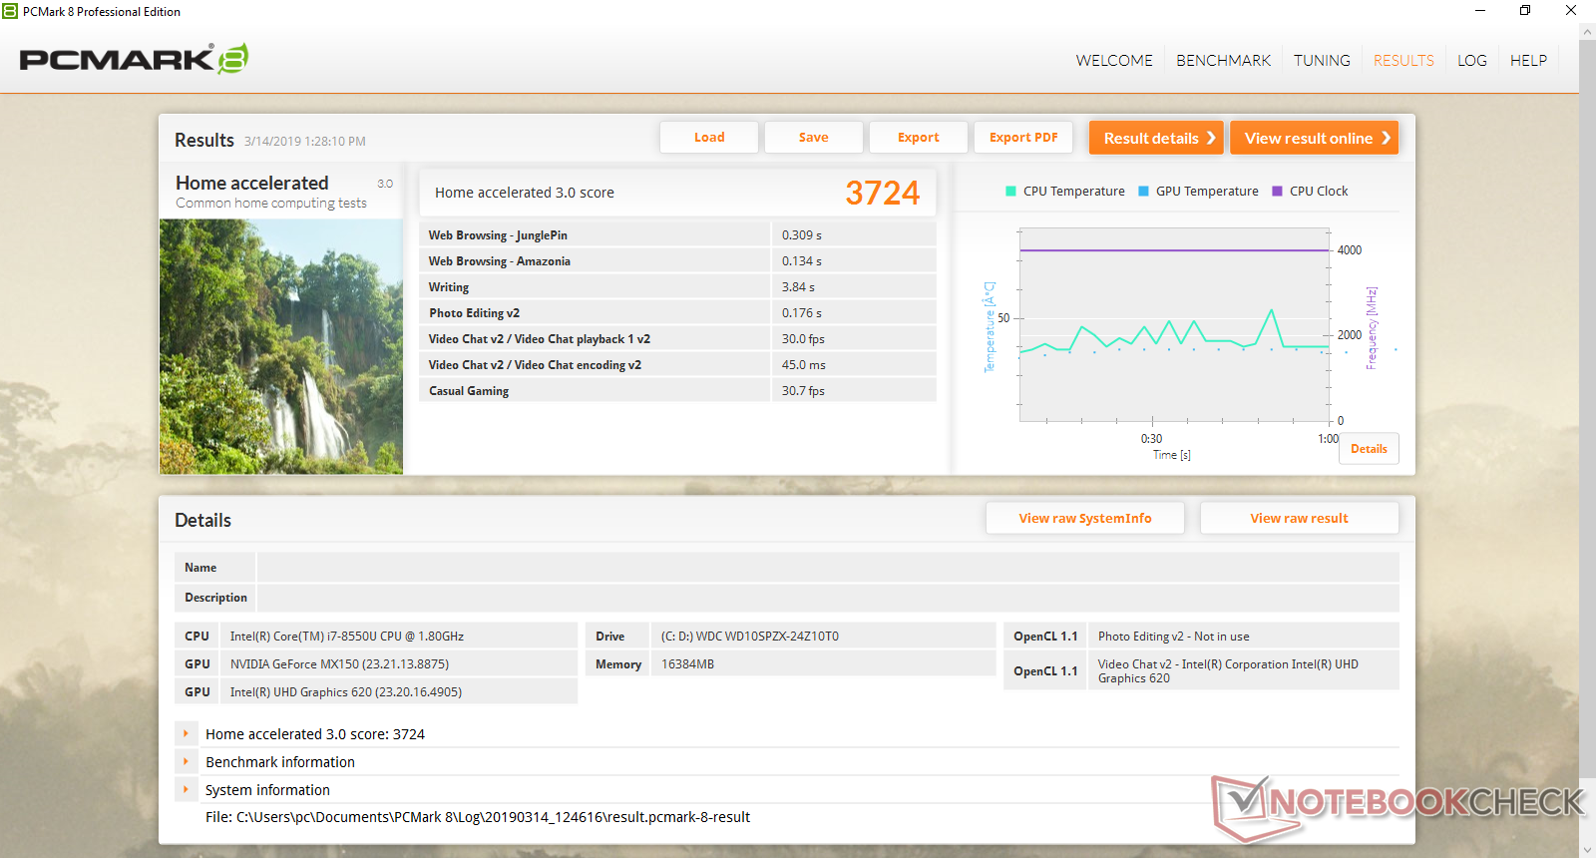Image resolution: width=1596 pixels, height=858 pixels.
Task: Expand the System information section
Action: tap(186, 789)
